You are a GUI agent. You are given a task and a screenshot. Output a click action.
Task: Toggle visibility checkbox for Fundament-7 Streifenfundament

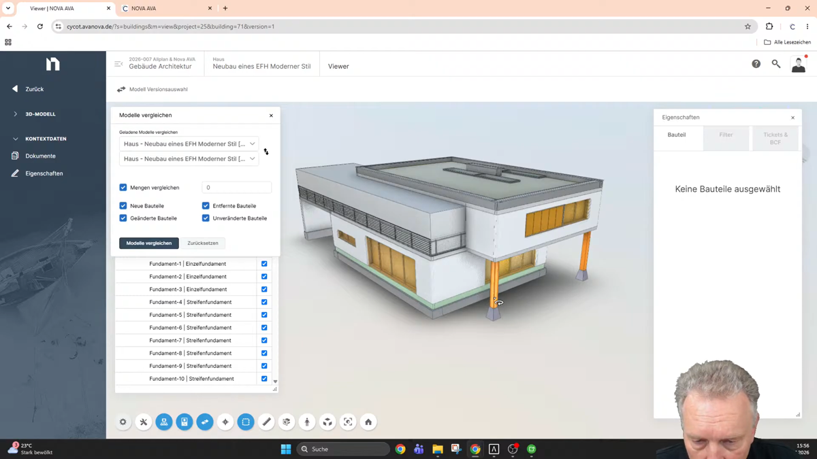[264, 340]
